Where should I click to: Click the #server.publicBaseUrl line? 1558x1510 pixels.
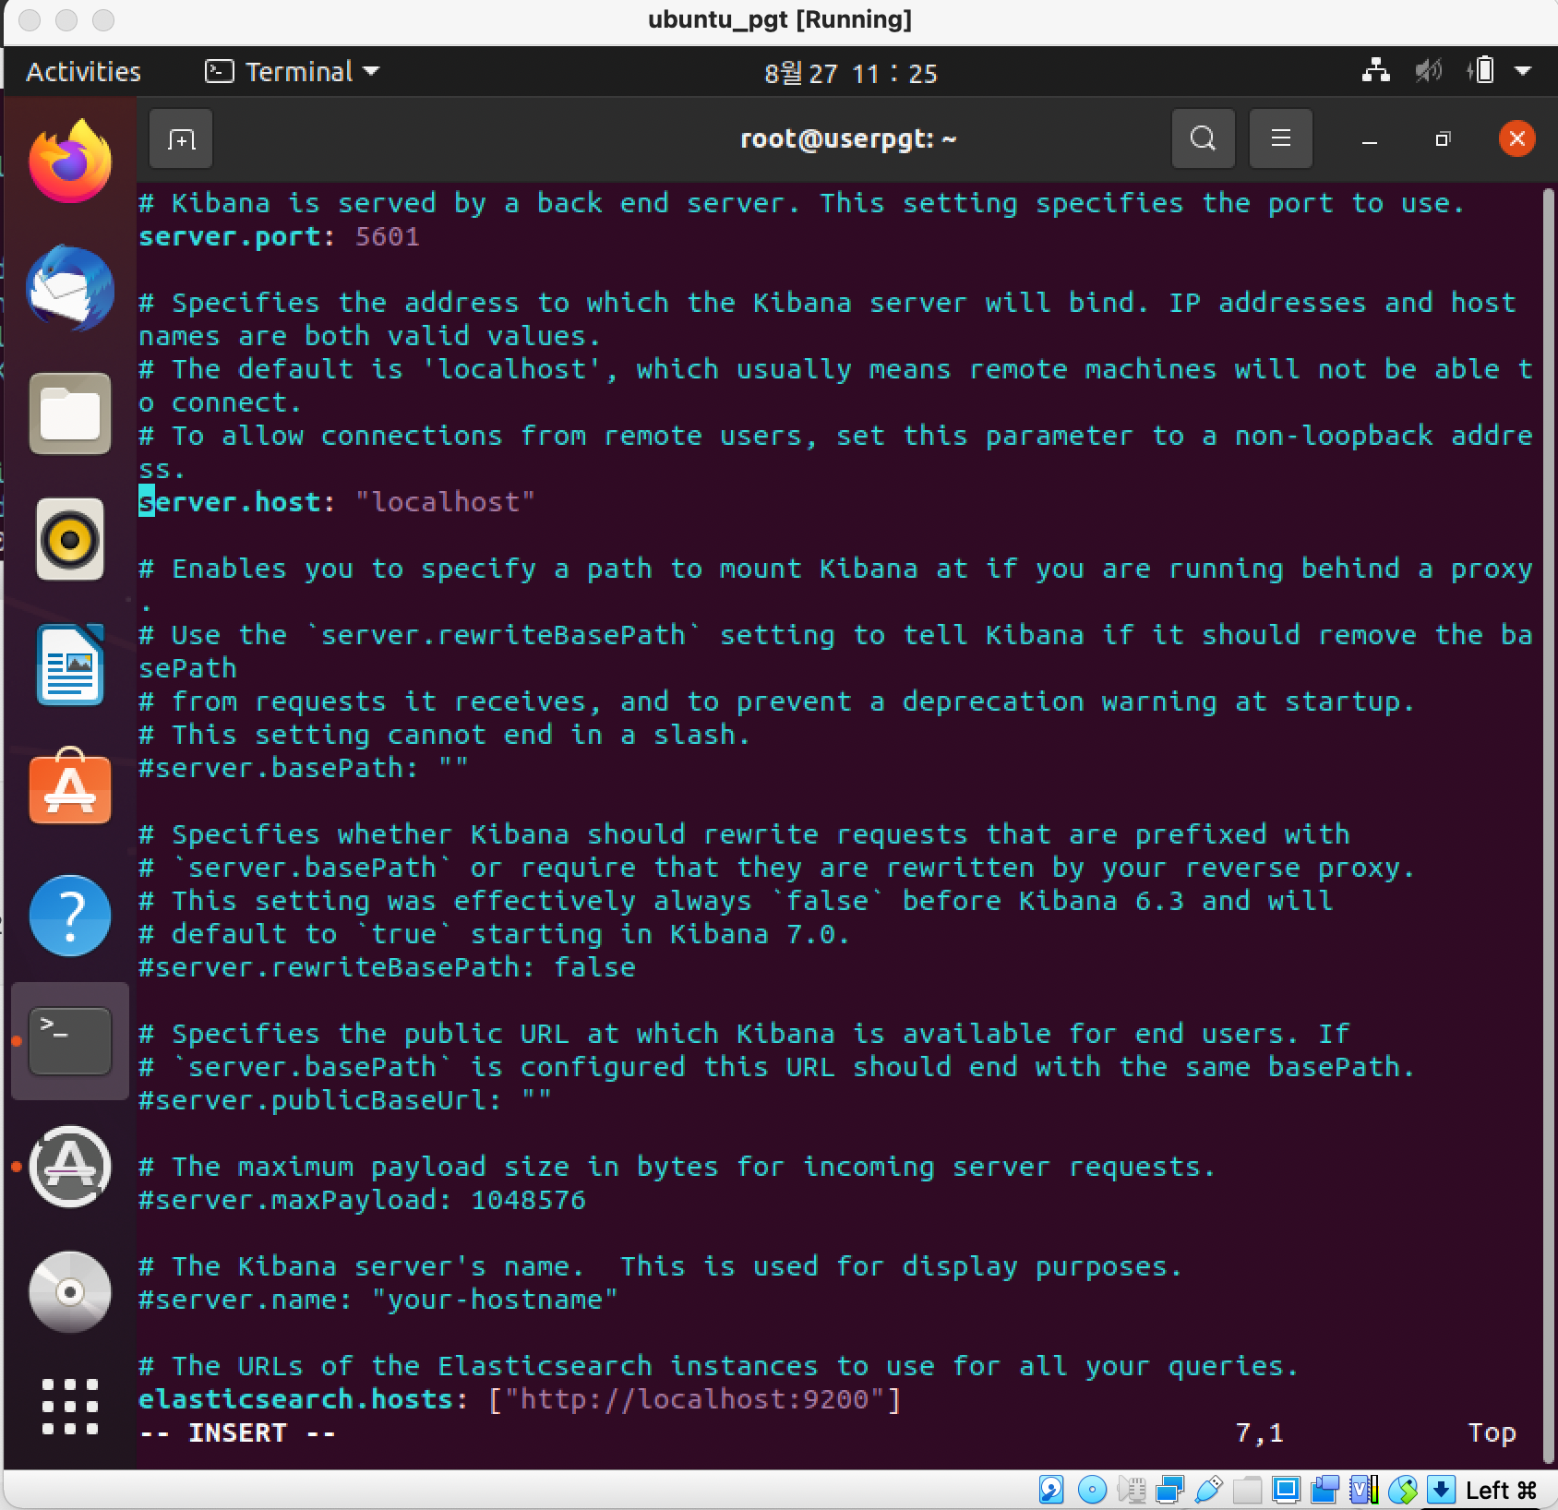point(345,1100)
